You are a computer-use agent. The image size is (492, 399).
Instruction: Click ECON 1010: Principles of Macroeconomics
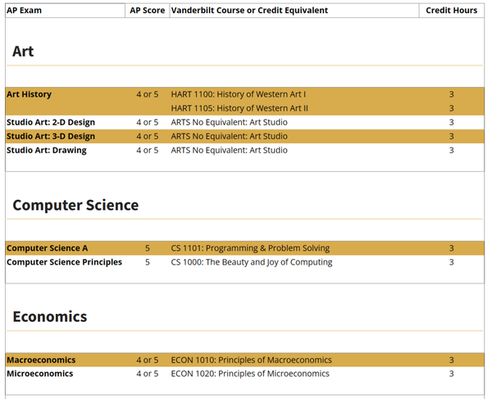tap(252, 360)
